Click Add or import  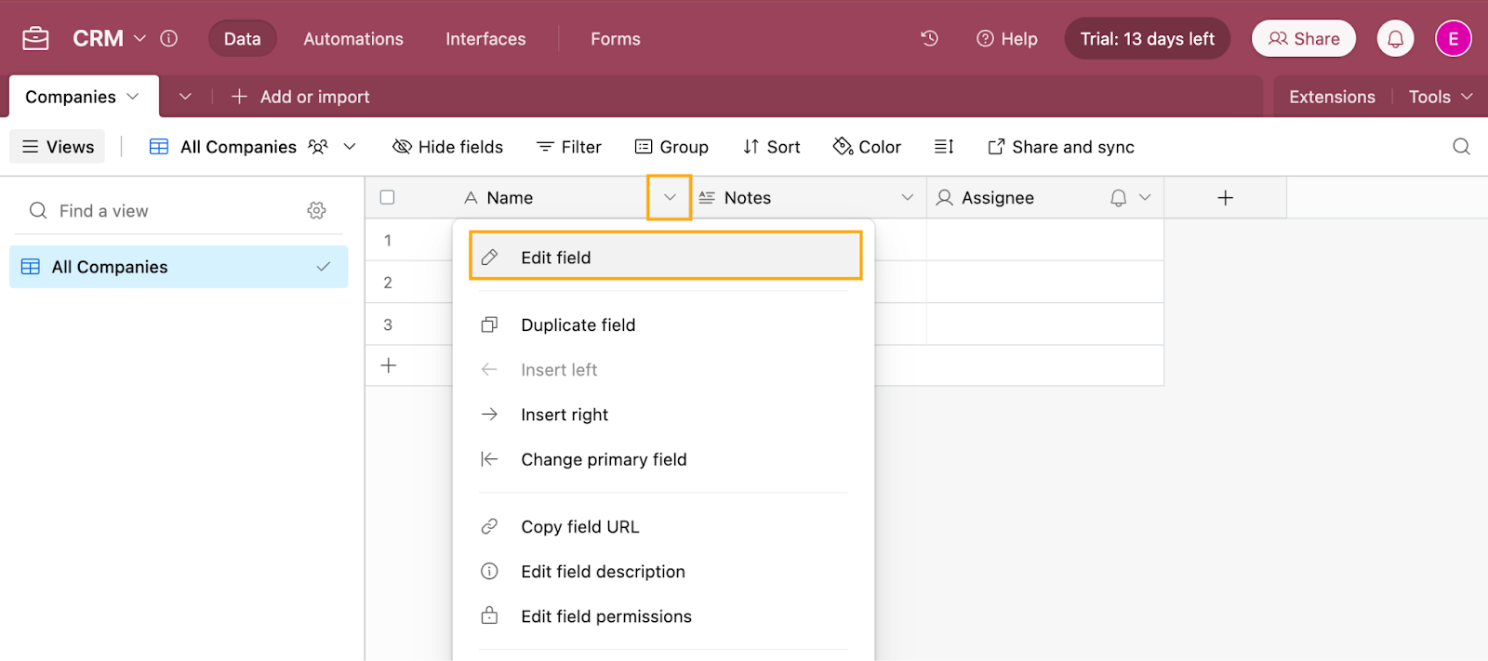pyautogui.click(x=299, y=97)
